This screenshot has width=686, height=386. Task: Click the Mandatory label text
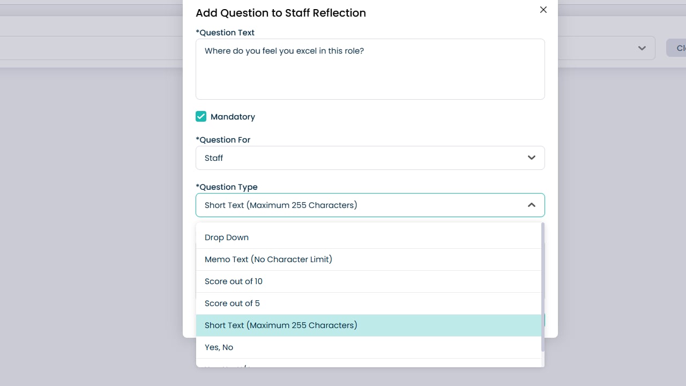tap(233, 117)
